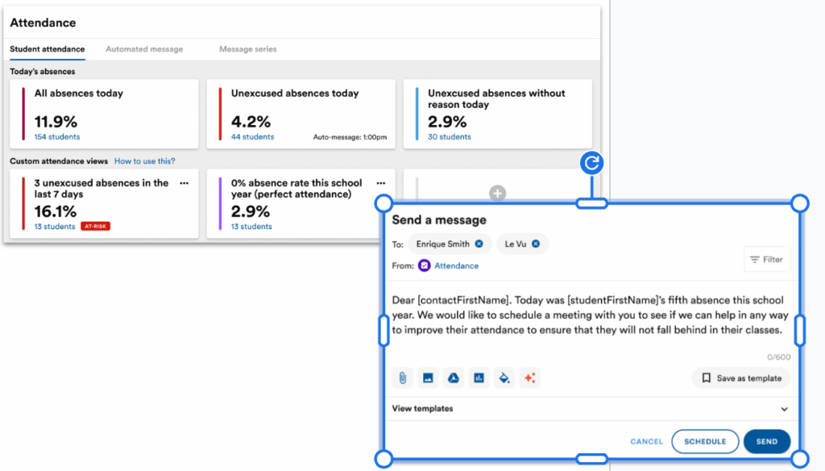Click the rotate handle above message panel
This screenshot has height=471, width=825.
(x=592, y=164)
